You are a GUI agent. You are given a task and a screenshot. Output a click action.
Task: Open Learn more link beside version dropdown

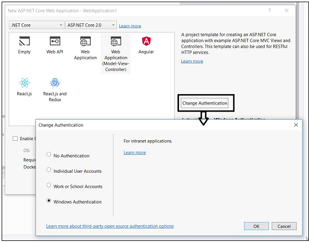(130, 26)
